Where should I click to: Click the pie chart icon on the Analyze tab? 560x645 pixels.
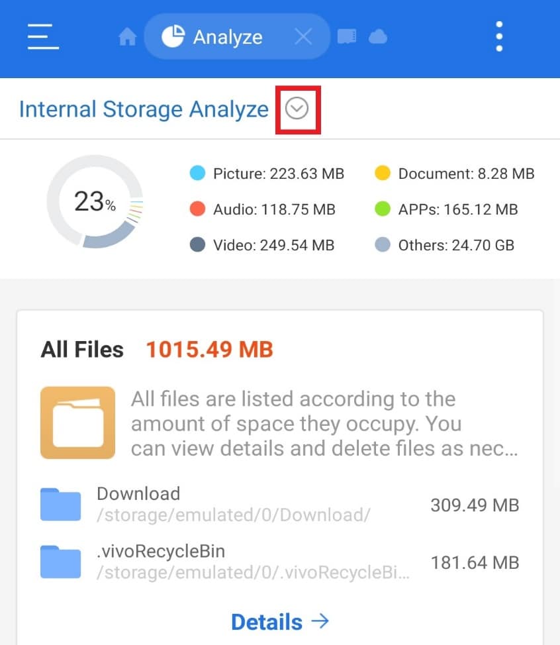[173, 36]
